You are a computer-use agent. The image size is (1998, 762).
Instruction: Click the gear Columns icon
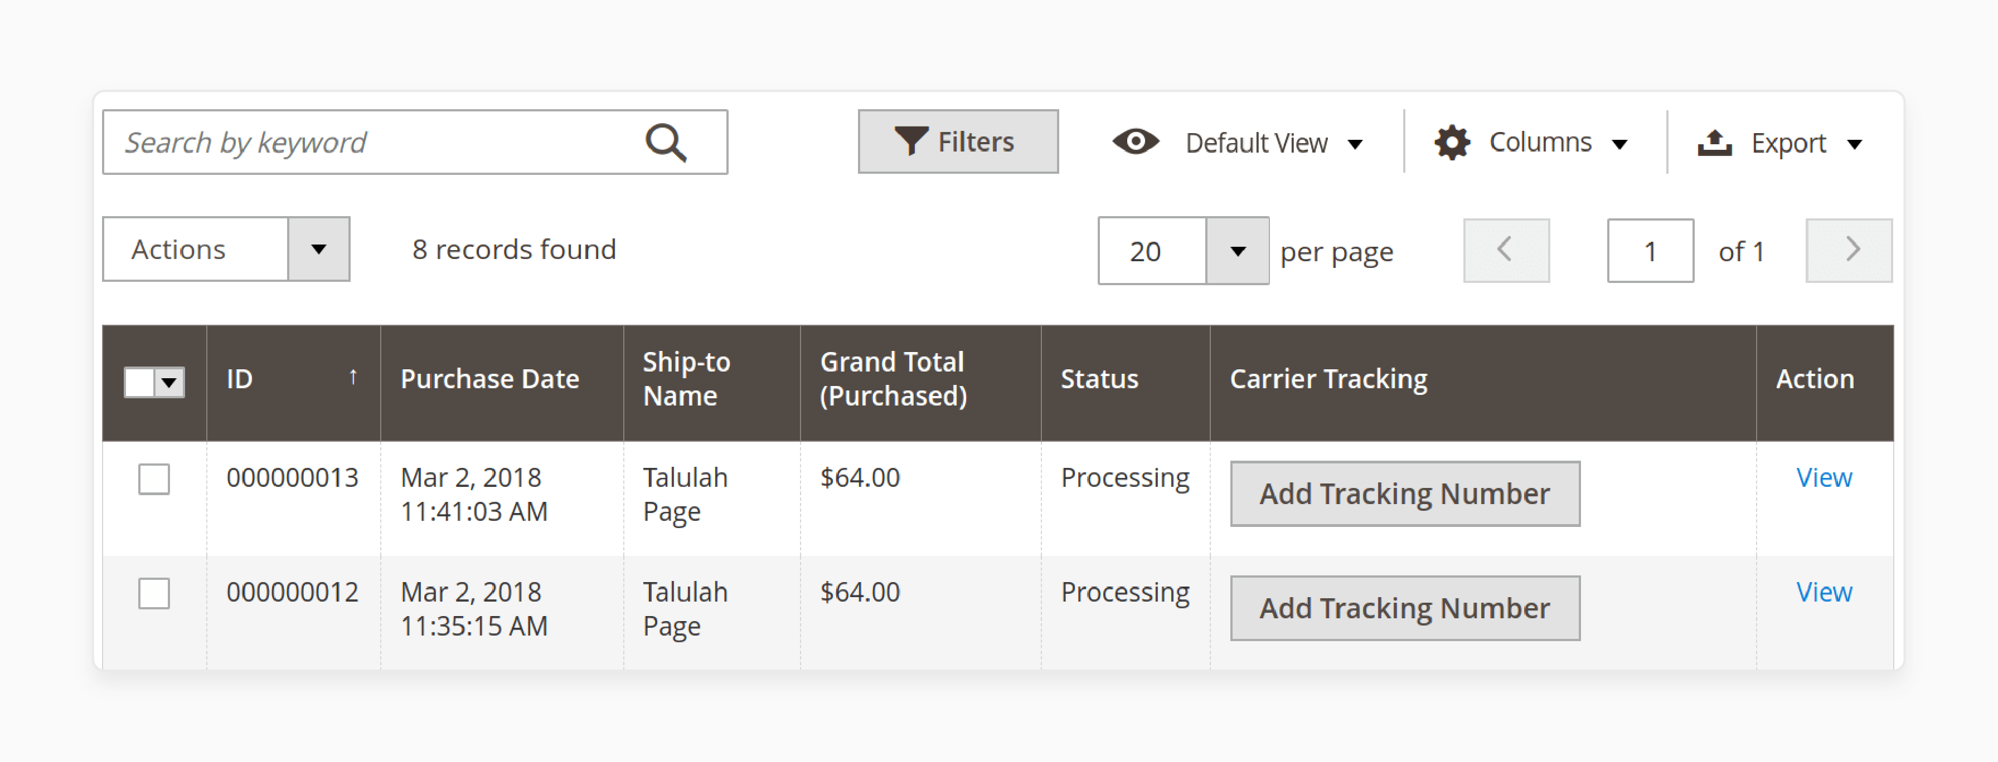point(1451,143)
